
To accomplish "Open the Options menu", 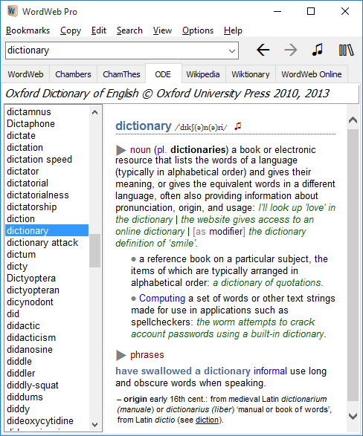I will tap(198, 30).
